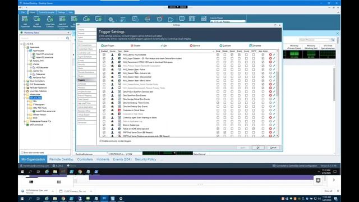This screenshot has width=359, height=202.
Task: Click the search field in the organization tree
Action: 43,38
